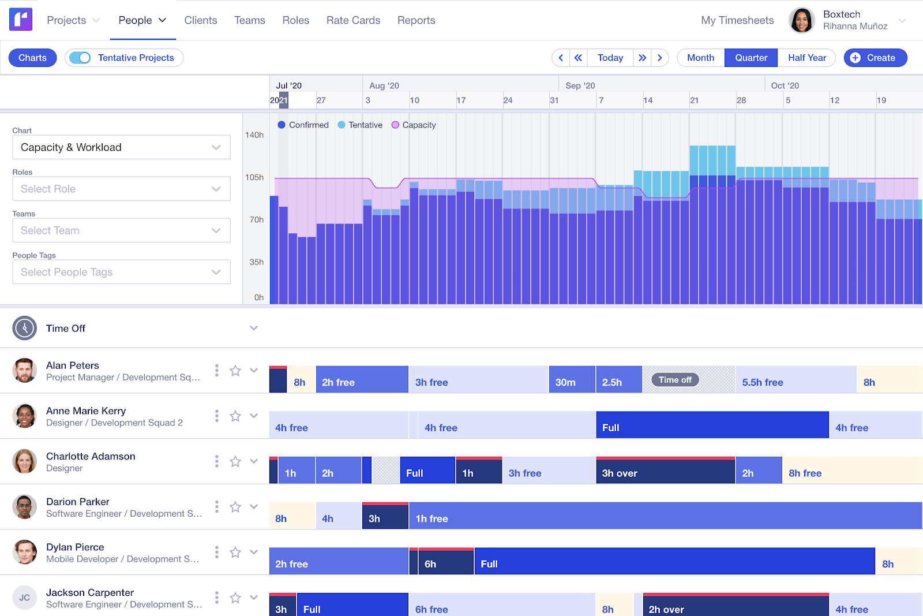Disable the Tentative Projects toggle

click(x=80, y=57)
